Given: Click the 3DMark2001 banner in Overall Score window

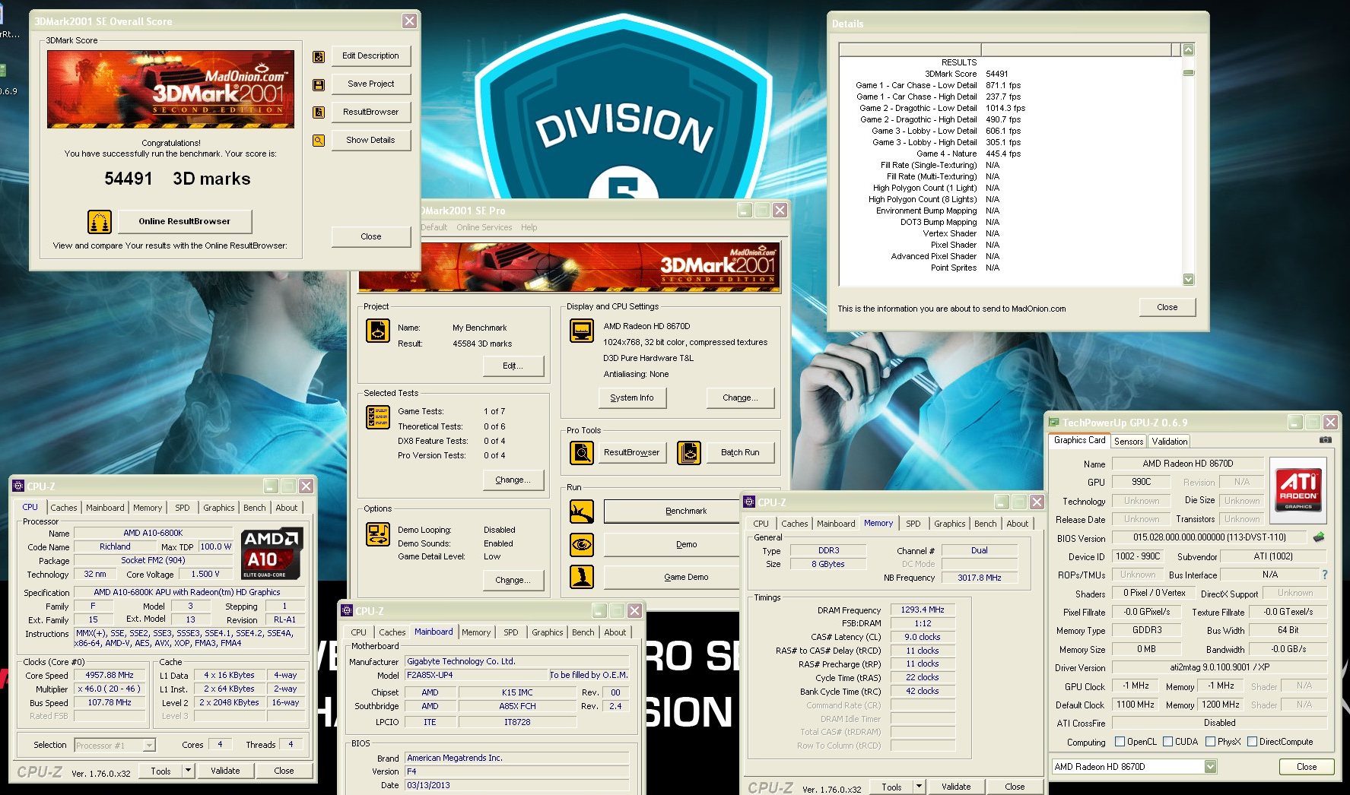Looking at the screenshot, I should 170,90.
